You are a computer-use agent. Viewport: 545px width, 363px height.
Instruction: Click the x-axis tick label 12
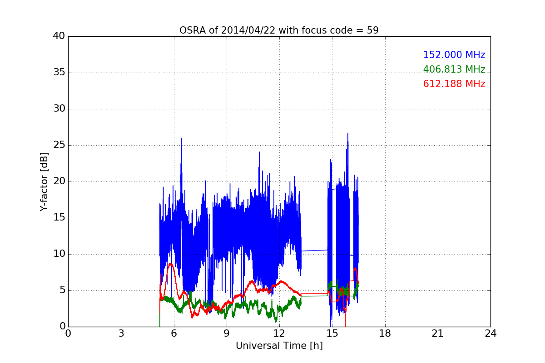tap(279, 334)
